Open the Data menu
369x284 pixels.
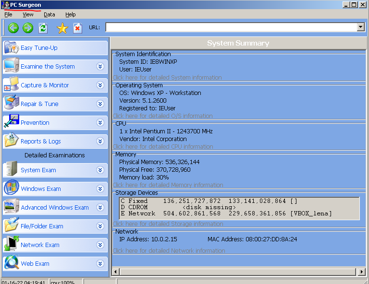[49, 14]
